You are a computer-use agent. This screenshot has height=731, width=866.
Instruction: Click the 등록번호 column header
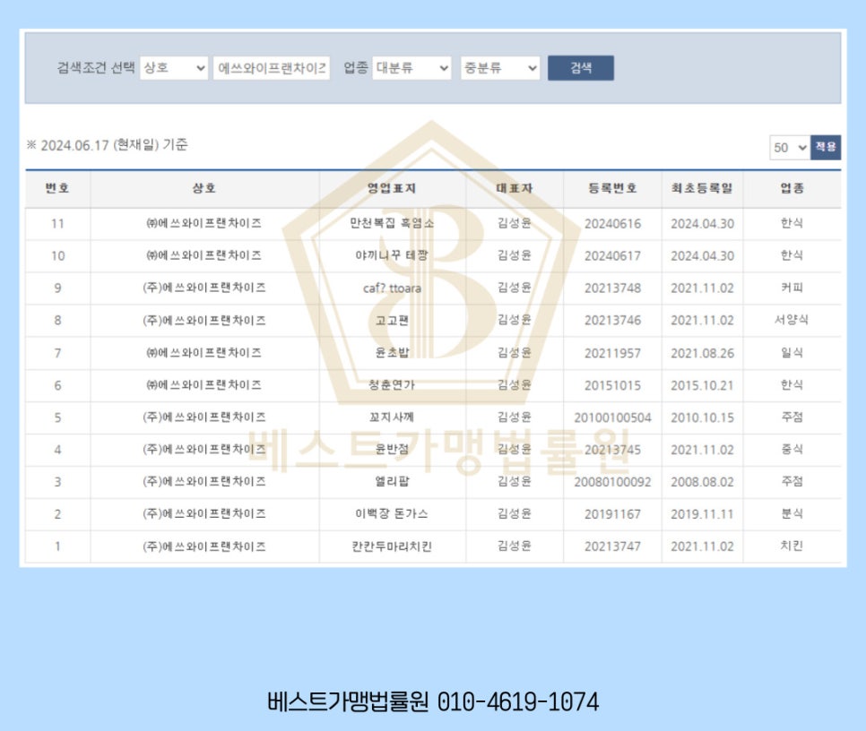coord(612,189)
